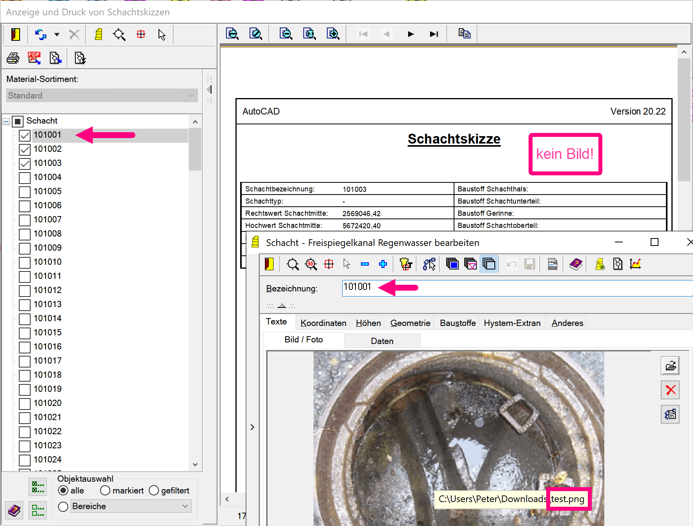Image resolution: width=693 pixels, height=526 pixels.
Task: Open the Daten sub-tab
Action: point(382,341)
